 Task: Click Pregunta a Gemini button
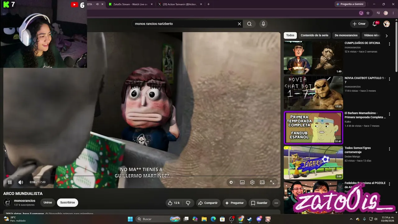click(x=350, y=4)
